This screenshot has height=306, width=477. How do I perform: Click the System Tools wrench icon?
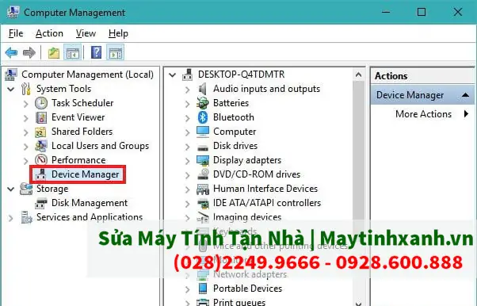point(26,89)
